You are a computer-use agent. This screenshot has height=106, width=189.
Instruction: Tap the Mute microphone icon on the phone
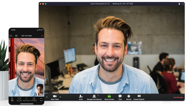coord(12,99)
